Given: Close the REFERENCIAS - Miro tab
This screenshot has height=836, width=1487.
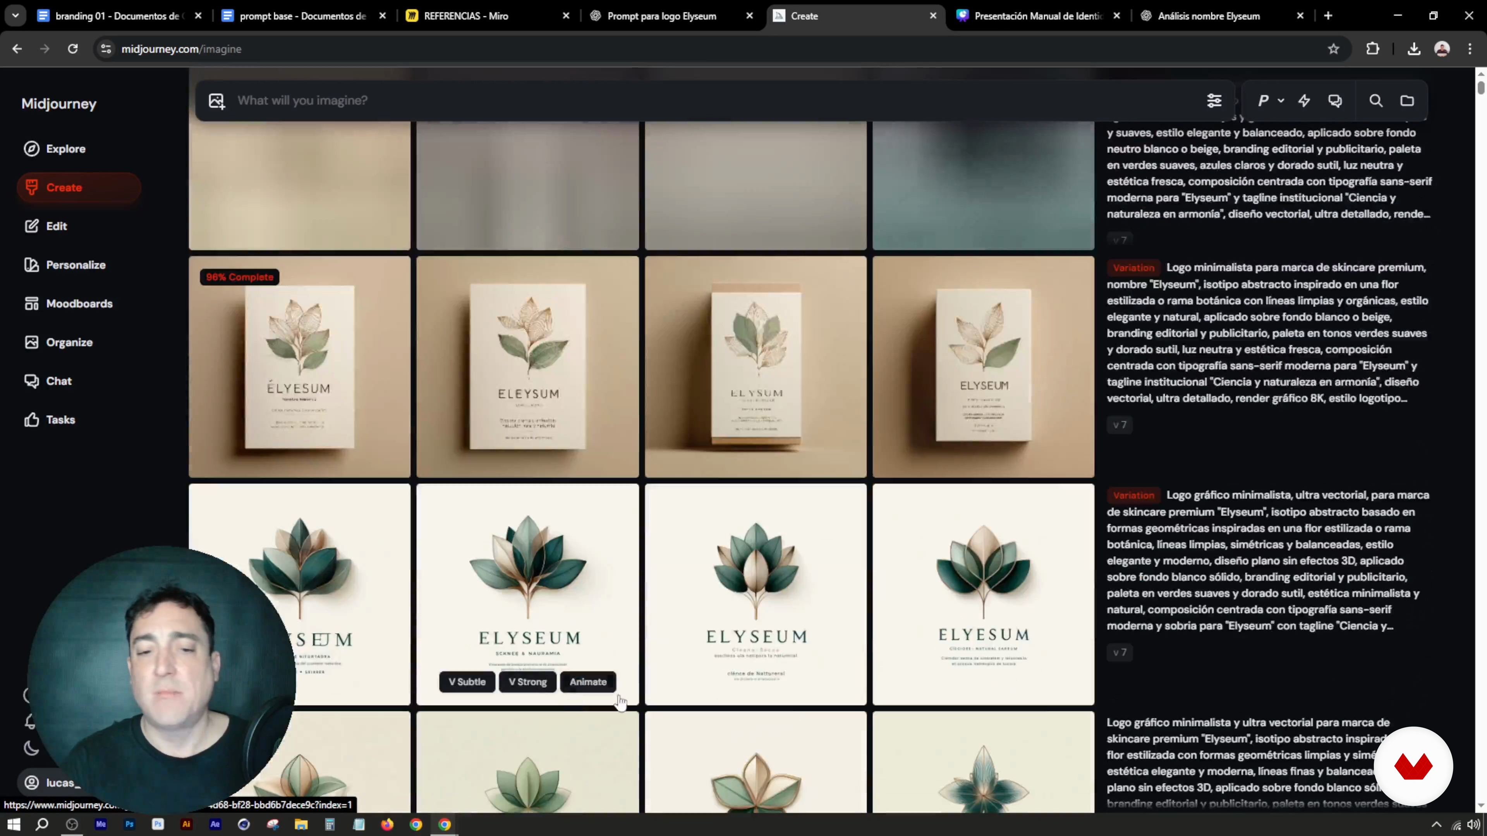Looking at the screenshot, I should click(566, 16).
